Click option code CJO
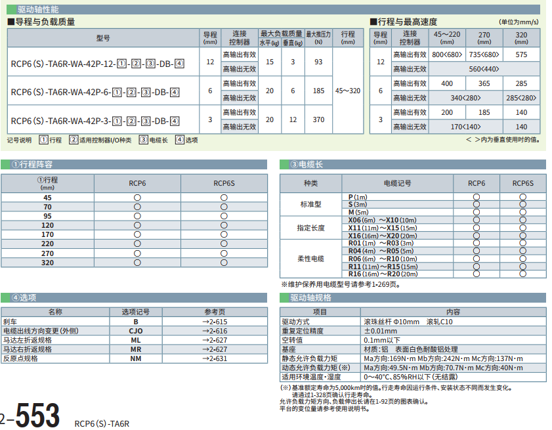The height and width of the screenshot is (430, 552). point(135,331)
